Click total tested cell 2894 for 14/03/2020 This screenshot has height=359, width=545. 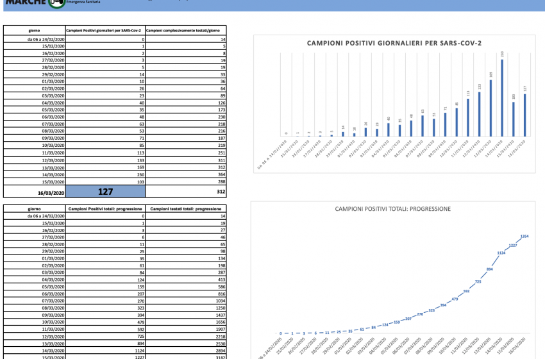pyautogui.click(x=185, y=351)
